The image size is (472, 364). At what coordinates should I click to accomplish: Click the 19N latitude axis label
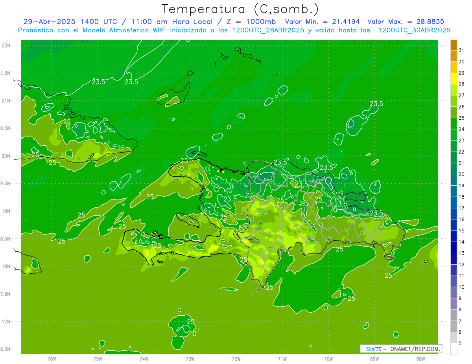7,211
